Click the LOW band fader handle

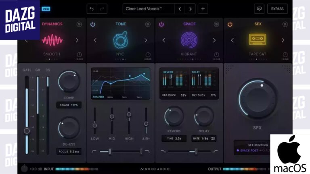(x=95, y=126)
